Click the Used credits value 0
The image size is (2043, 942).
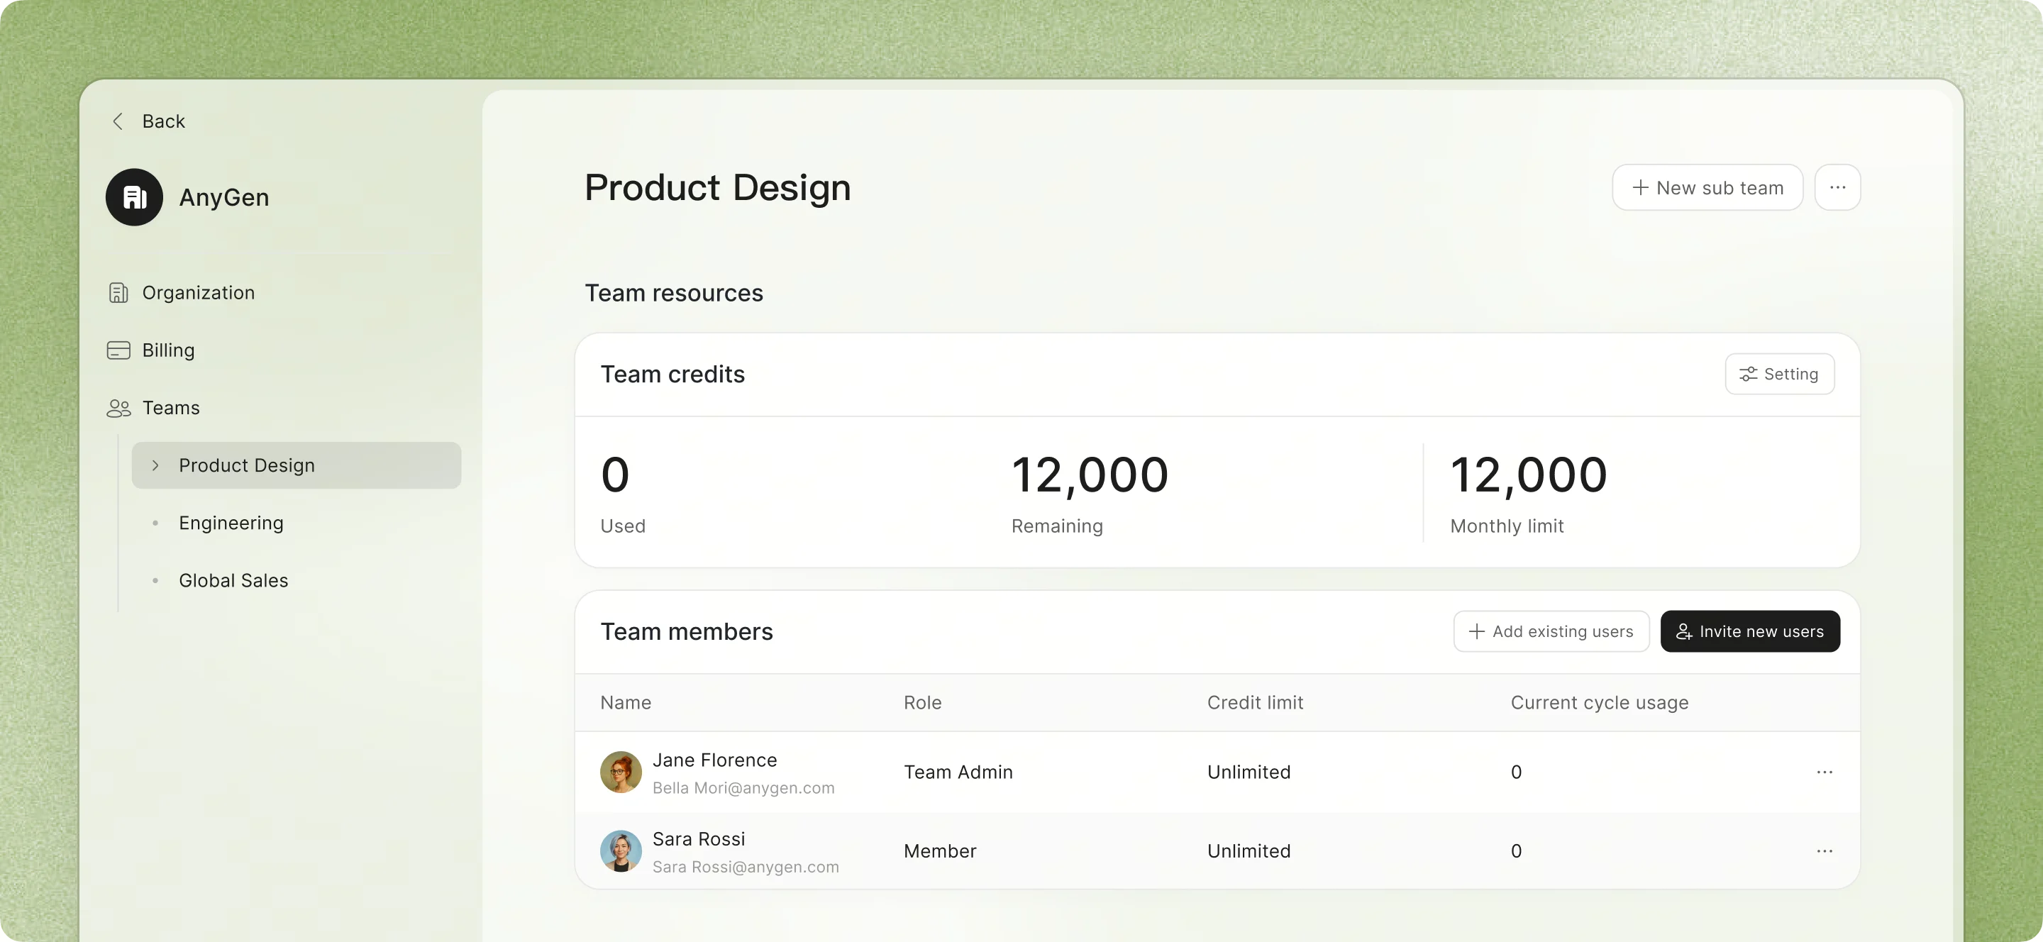click(614, 475)
